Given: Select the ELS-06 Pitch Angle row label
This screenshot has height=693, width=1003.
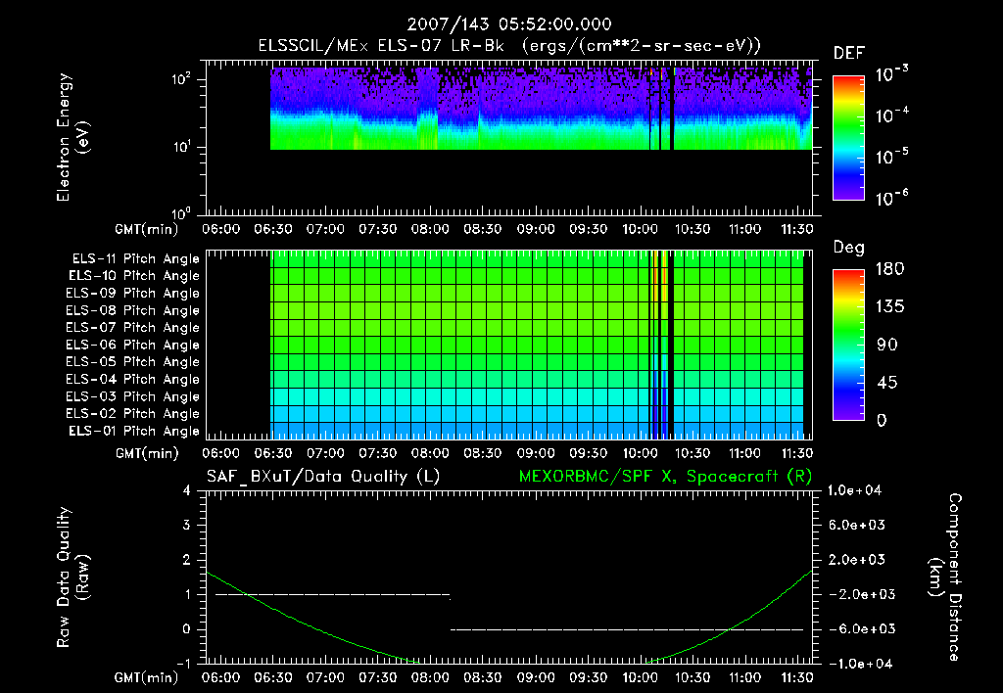Looking at the screenshot, I should (x=132, y=345).
